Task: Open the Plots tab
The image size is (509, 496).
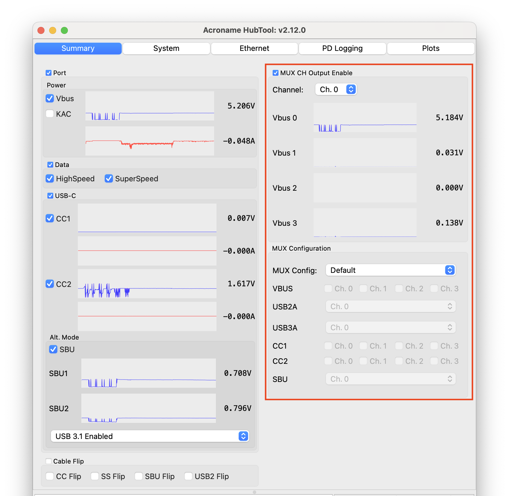Action: (x=430, y=49)
